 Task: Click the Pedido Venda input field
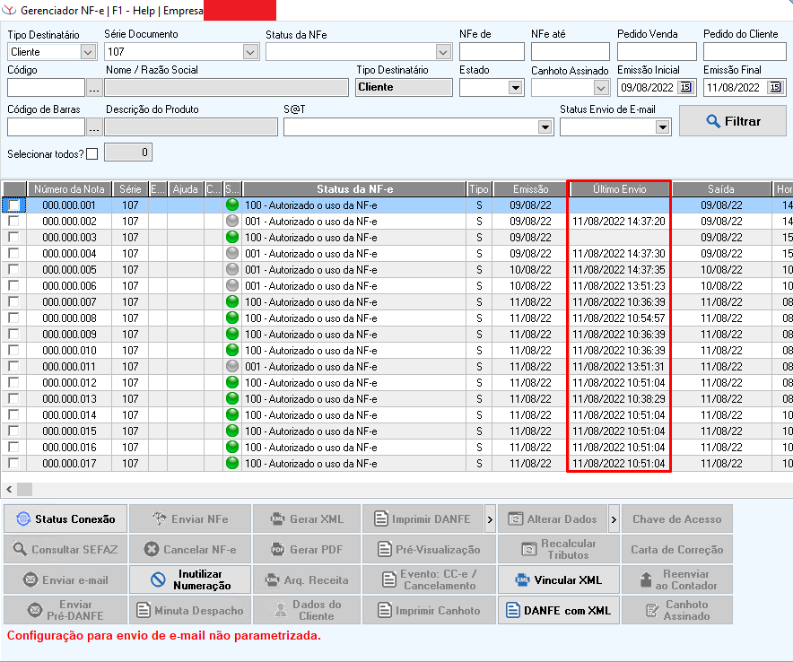(656, 52)
